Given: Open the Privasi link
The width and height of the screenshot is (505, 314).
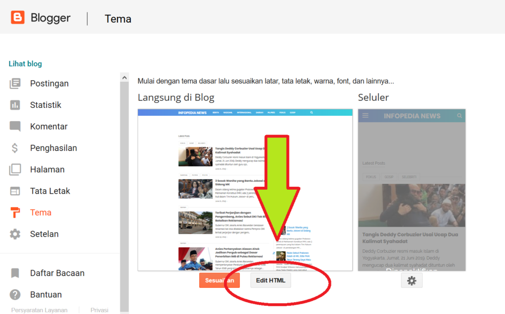Looking at the screenshot, I should pos(99,310).
